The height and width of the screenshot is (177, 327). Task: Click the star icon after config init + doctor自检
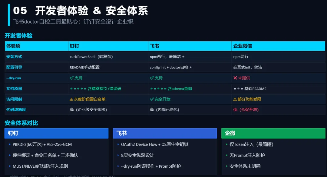[x=191, y=68]
